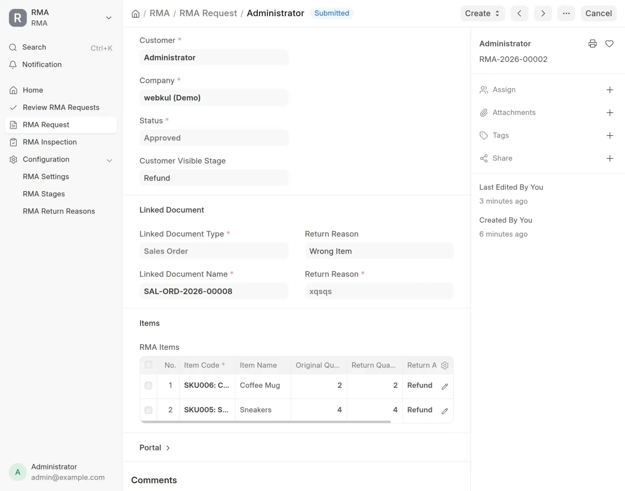Viewport: 625px width, 491px height.
Task: Open RMA Settings
Action: [x=46, y=177]
